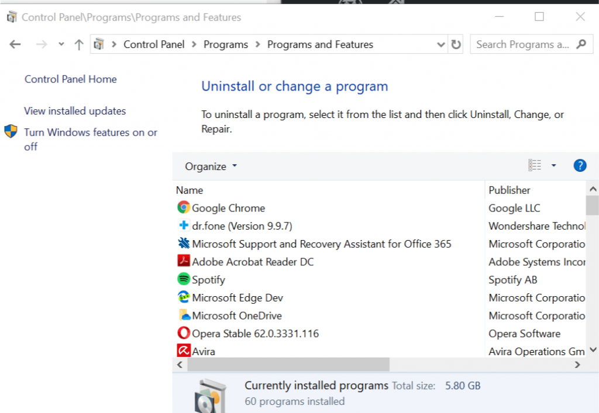Click Spotify AB publisher cell
Viewport: 599px width, 413px height.
[x=512, y=280]
